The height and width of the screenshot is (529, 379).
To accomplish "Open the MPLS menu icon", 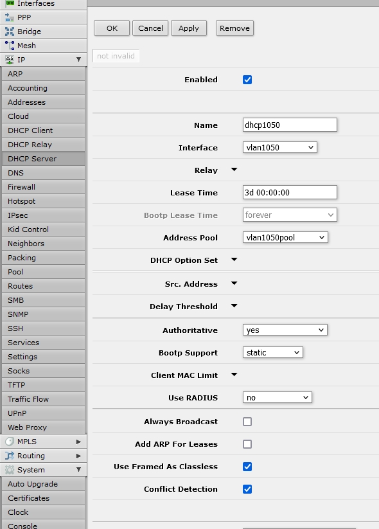I will (10, 442).
